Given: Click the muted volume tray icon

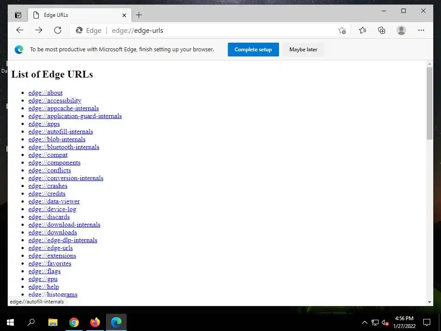Looking at the screenshot, I should (385, 322).
